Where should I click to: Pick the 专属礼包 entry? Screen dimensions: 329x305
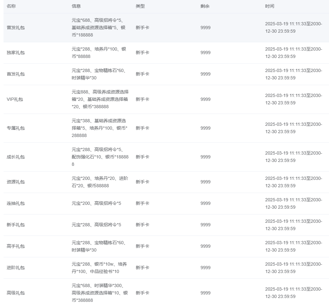16,128
